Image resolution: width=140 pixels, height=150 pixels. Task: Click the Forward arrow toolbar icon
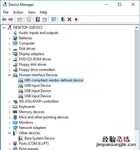point(11,19)
